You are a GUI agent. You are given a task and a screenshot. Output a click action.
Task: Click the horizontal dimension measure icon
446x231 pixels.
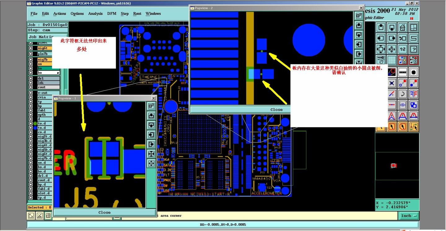coord(402,105)
